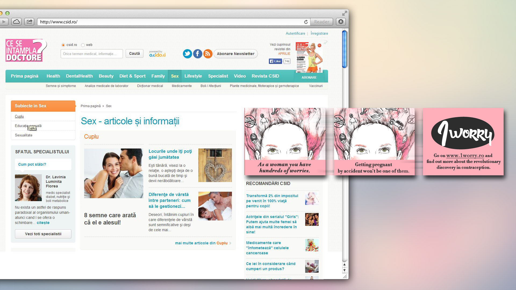The width and height of the screenshot is (516, 290).
Task: Open the Înregistrare link
Action: pos(319,34)
